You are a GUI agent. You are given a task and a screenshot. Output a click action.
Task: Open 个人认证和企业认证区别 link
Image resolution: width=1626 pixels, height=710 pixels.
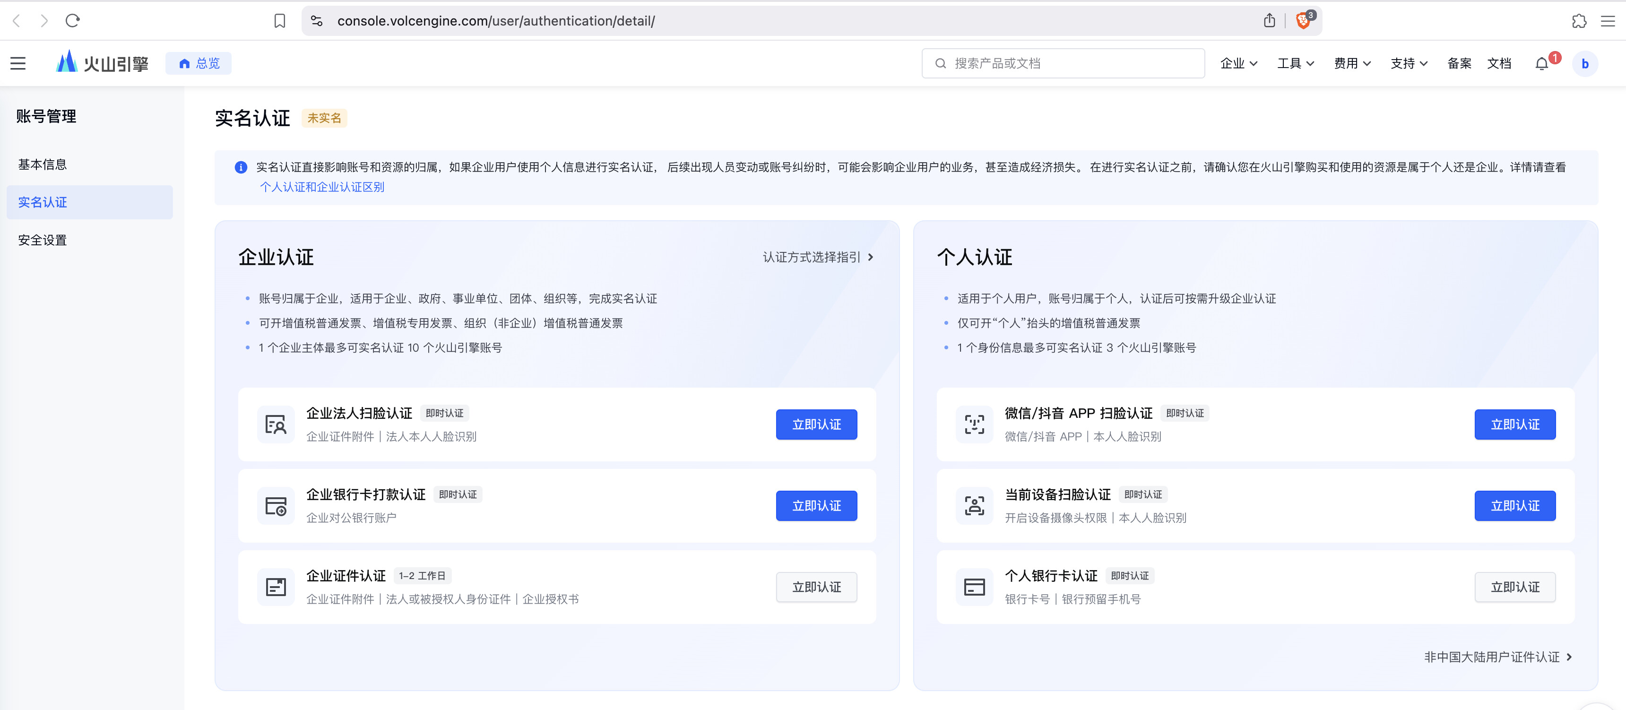322,187
